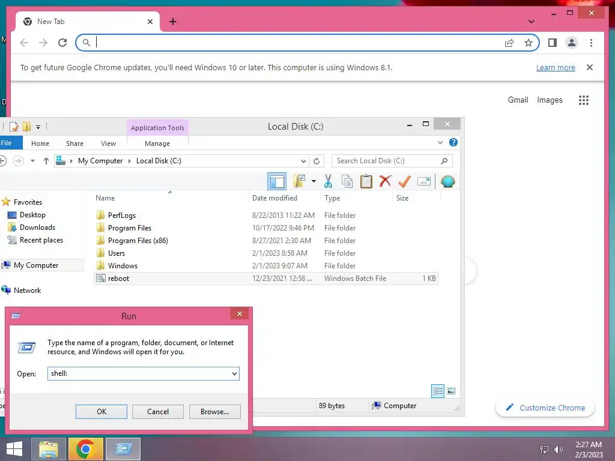Image resolution: width=615 pixels, height=461 pixels.
Task: Select My Computer in navigation pane
Action: 35,265
